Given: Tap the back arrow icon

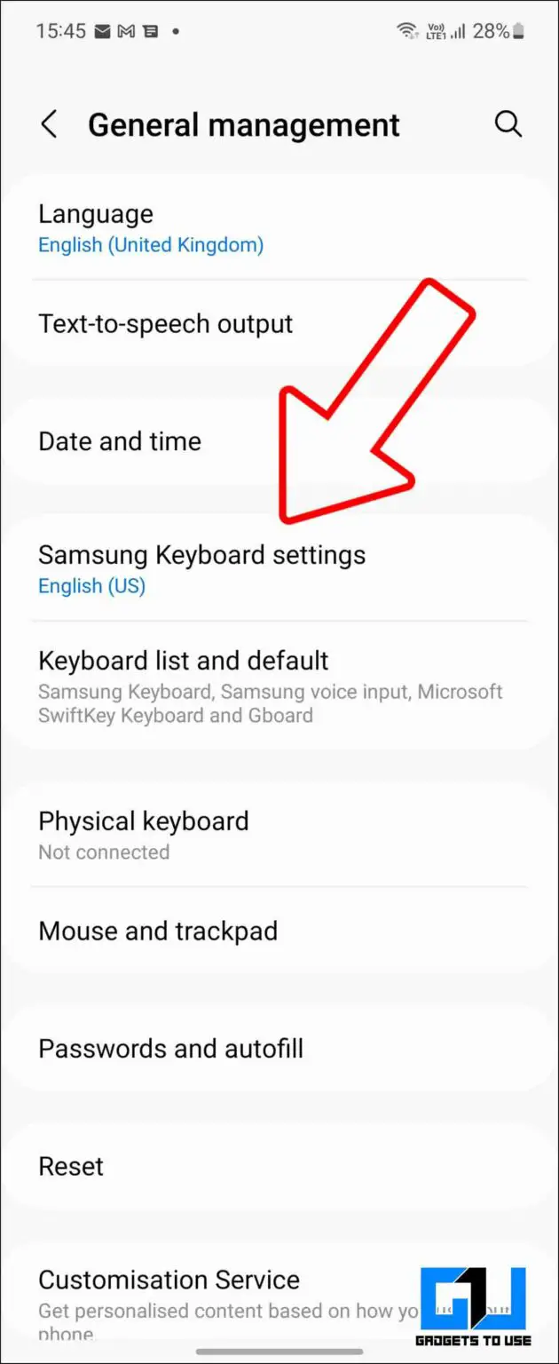Looking at the screenshot, I should coord(50,124).
